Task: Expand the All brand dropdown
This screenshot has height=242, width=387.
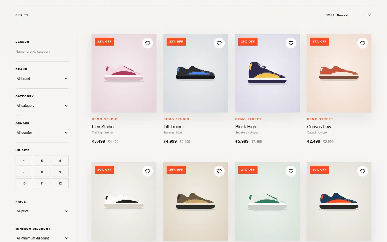Action: pyautogui.click(x=42, y=79)
